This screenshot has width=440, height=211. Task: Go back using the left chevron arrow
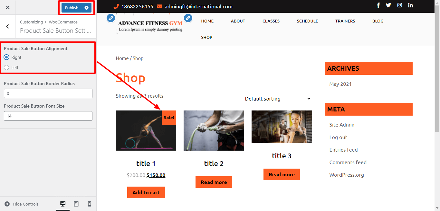pos(8,26)
